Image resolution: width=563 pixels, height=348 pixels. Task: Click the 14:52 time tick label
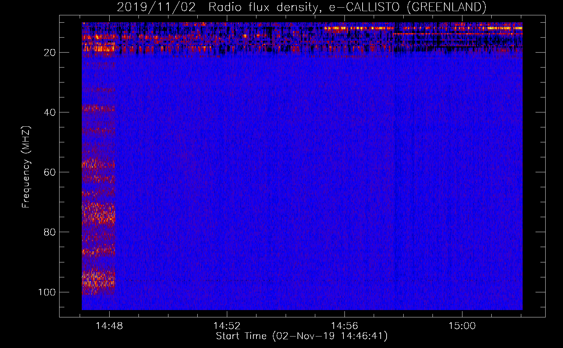pos(227,326)
